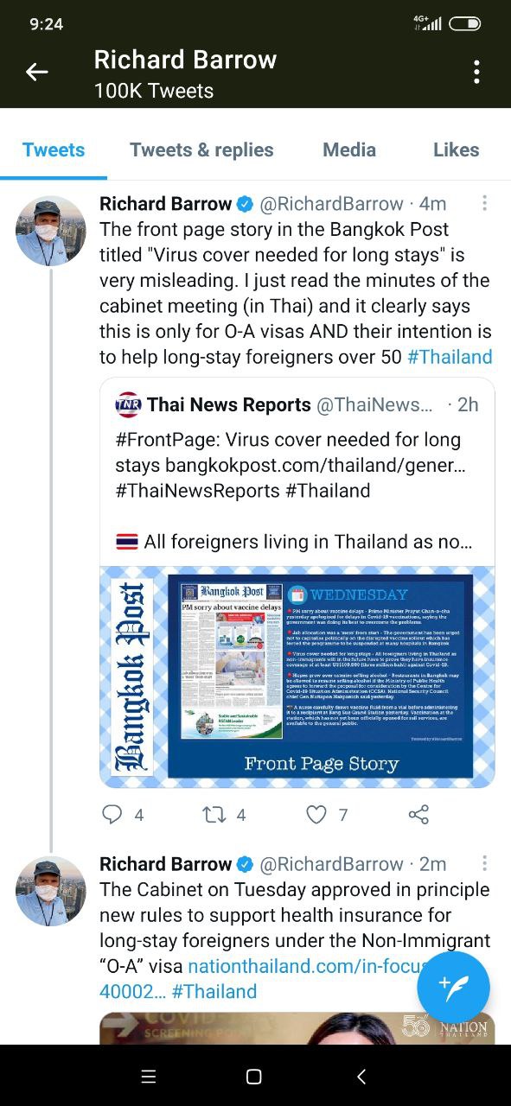
Task: View Richard Barrow's avatar on first tweet
Action: [51, 231]
